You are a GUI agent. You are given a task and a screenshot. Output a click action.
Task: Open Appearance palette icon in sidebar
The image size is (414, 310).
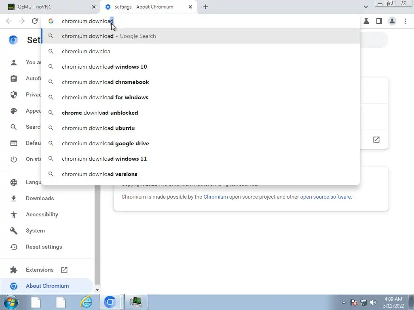point(14,111)
